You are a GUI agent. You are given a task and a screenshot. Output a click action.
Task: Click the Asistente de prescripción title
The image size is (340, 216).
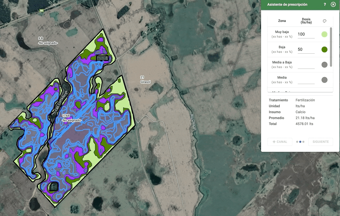point(287,4)
